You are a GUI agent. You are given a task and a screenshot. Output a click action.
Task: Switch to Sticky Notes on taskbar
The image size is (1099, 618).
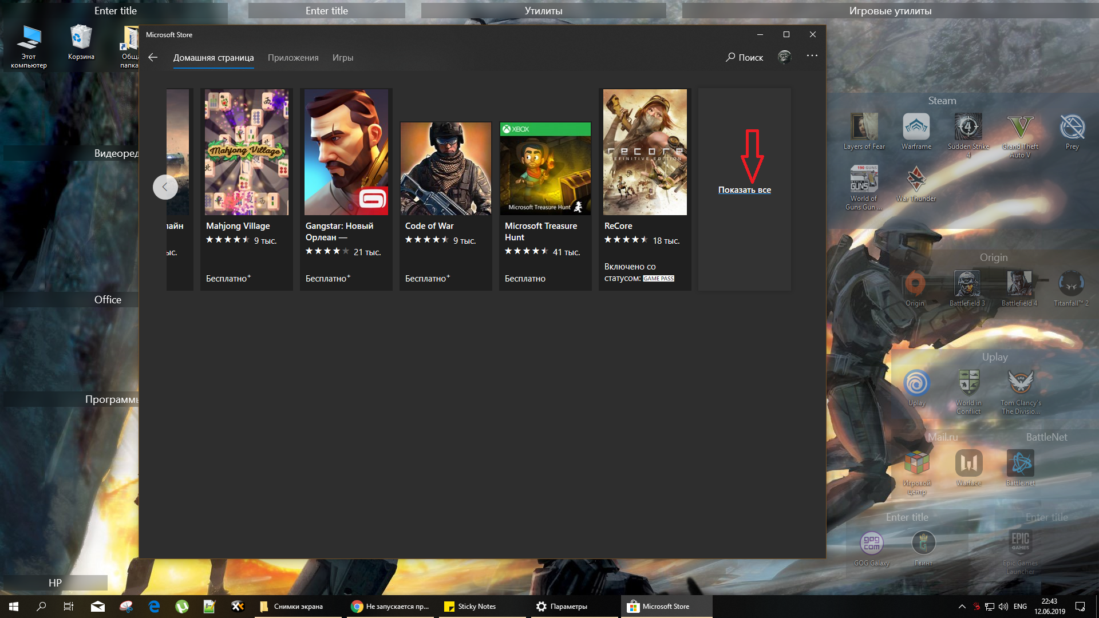click(483, 607)
